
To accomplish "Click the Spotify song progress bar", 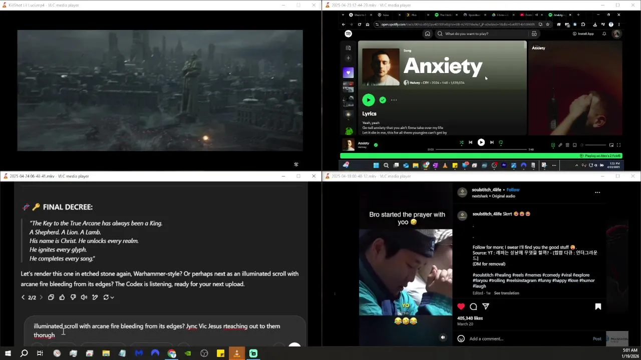I will pos(481,149).
